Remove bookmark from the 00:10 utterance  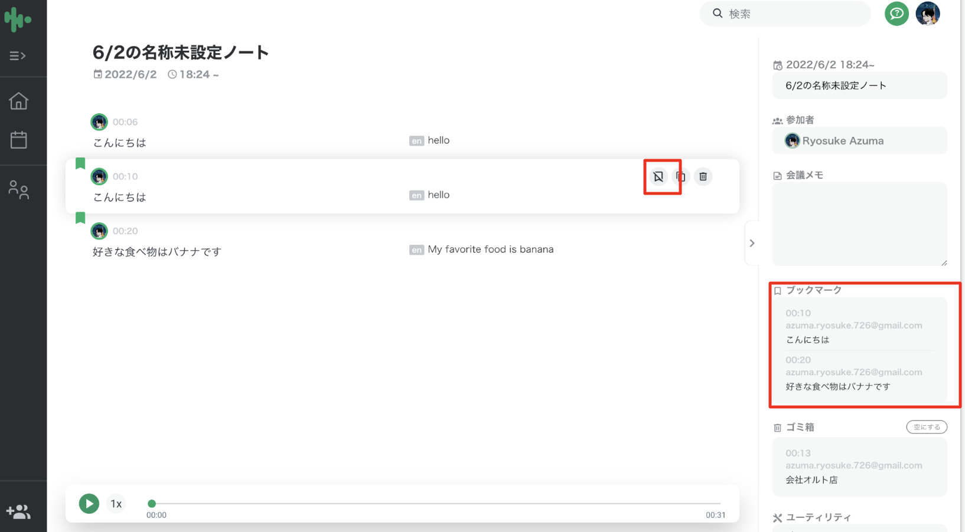(658, 176)
